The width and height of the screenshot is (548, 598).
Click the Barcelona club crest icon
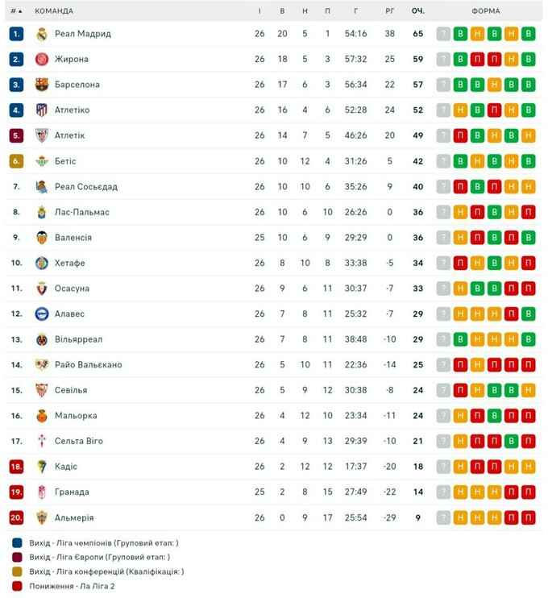(42, 85)
